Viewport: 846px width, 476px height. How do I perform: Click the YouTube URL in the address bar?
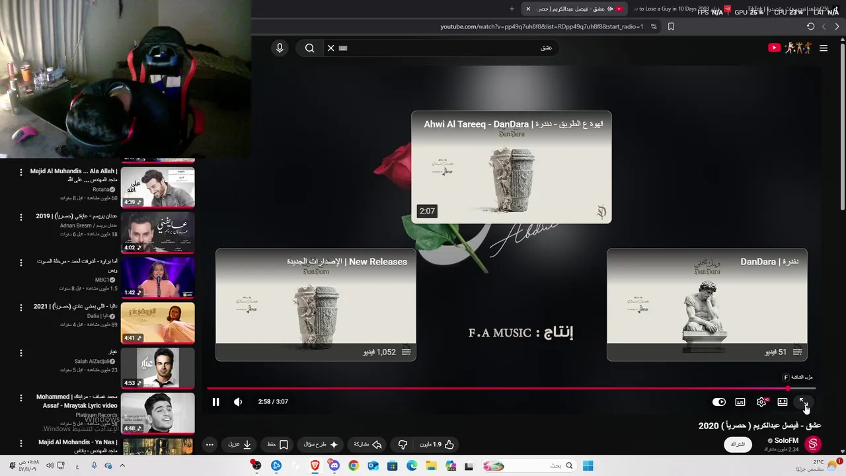[541, 26]
